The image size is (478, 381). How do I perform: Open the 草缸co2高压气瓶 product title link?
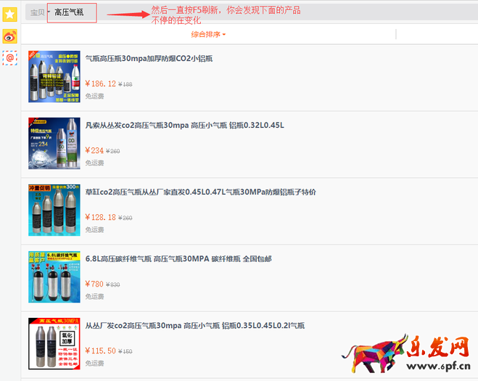tap(200, 192)
